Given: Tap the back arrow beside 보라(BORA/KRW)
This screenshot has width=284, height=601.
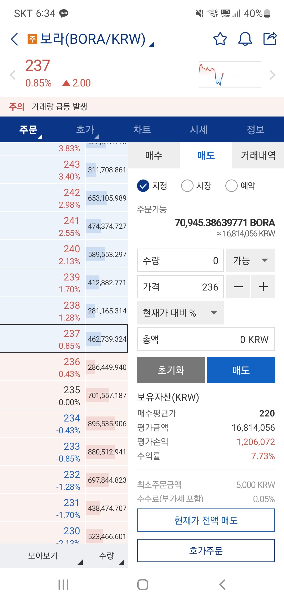Looking at the screenshot, I should [15, 39].
